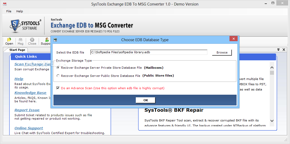Click the Support toolbar icon

(x=46, y=41)
